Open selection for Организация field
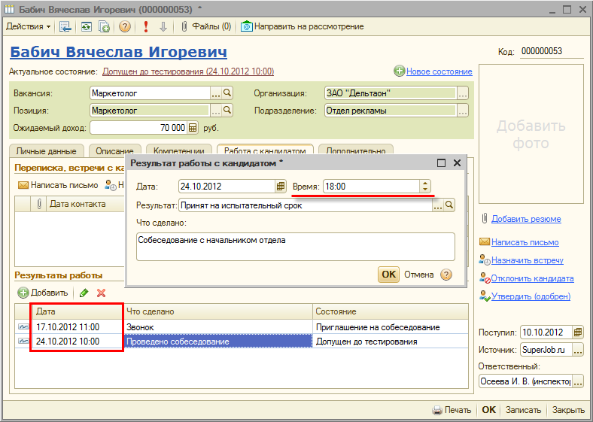593x422 pixels. pyautogui.click(x=463, y=93)
